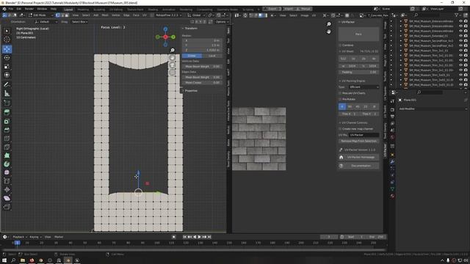Adjust Mean Bevel Weight vertex slider

(203, 67)
